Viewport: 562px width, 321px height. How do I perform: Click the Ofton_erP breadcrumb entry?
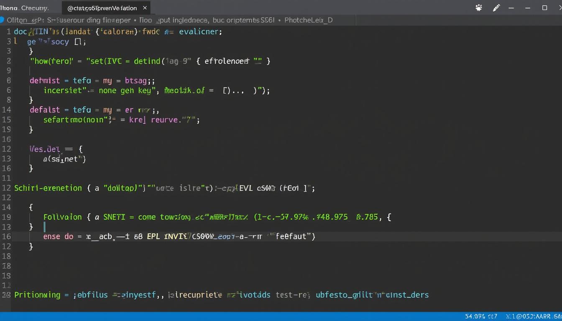[24, 20]
